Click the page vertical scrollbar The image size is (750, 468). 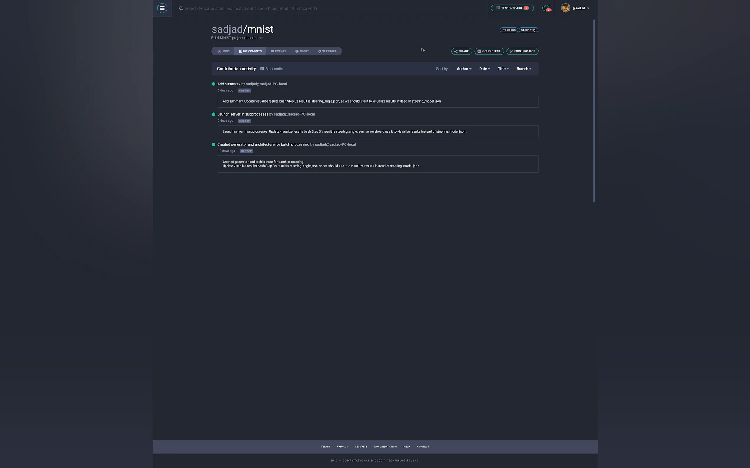tap(594, 111)
